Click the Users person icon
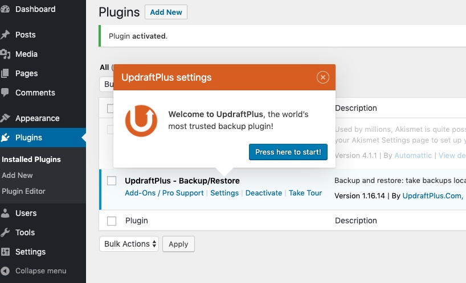Image resolution: width=466 pixels, height=283 pixels. (5, 213)
